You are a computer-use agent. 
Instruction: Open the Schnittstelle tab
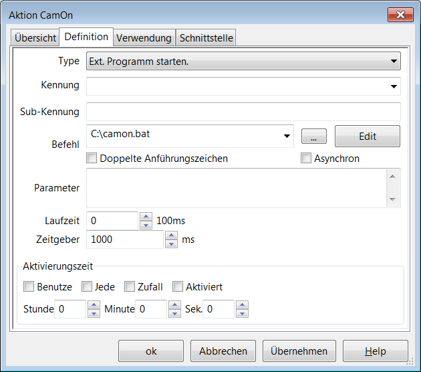point(206,38)
